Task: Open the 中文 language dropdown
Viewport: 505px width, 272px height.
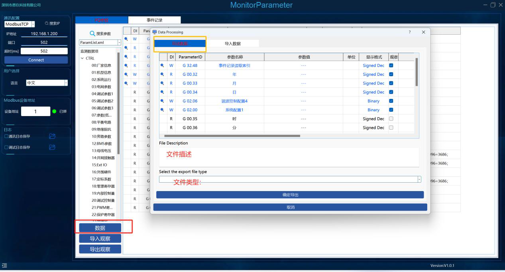Action: coord(66,83)
